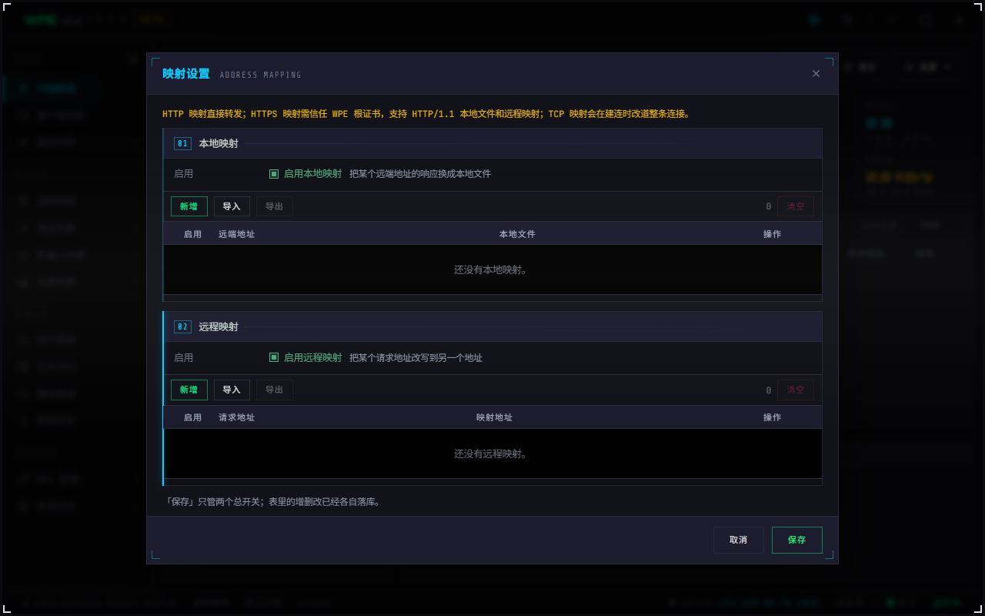Toggle the 启用本地映射 checkbox
The height and width of the screenshot is (616, 985).
(x=274, y=174)
